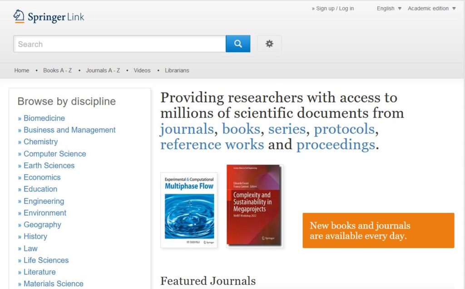
Task: Browse the Biomedicine discipline
Action: point(44,118)
